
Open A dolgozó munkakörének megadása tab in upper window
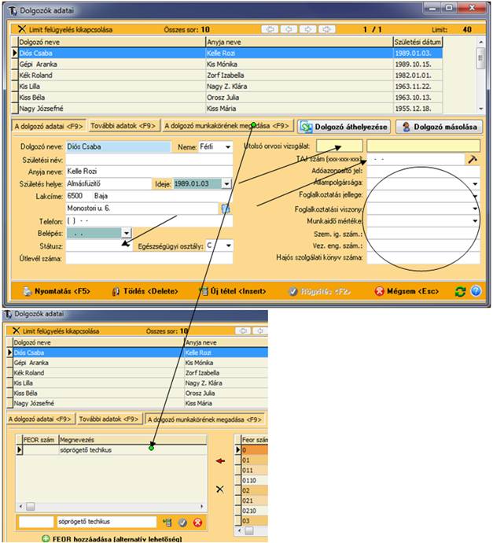click(226, 126)
